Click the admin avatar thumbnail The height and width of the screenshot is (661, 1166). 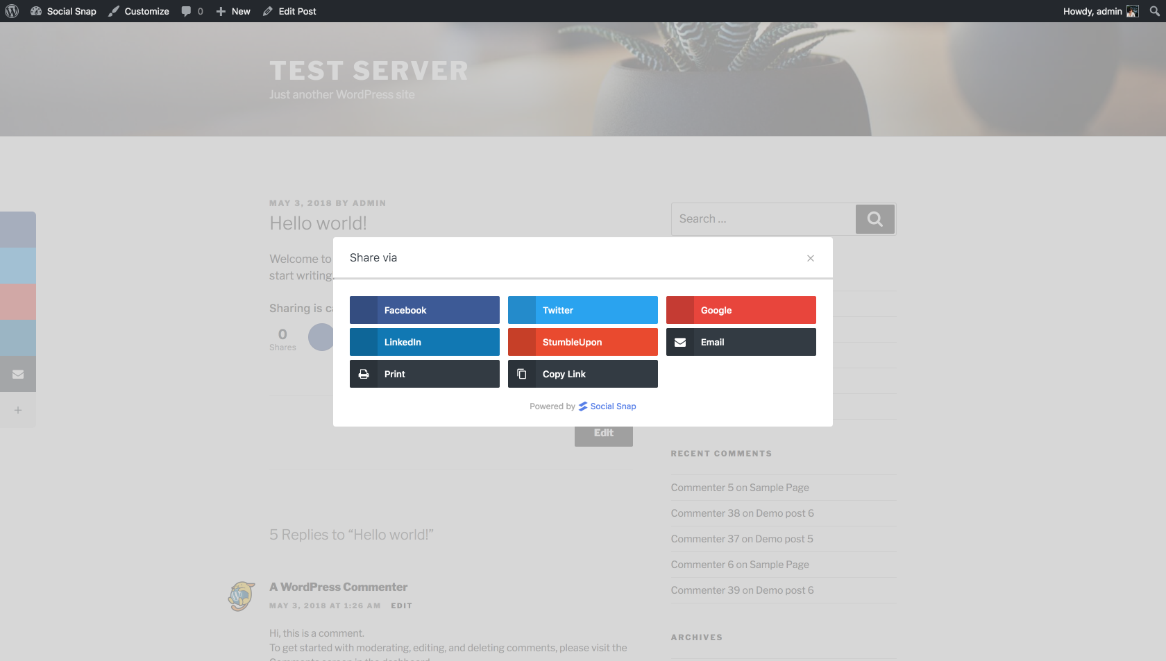coord(1133,11)
